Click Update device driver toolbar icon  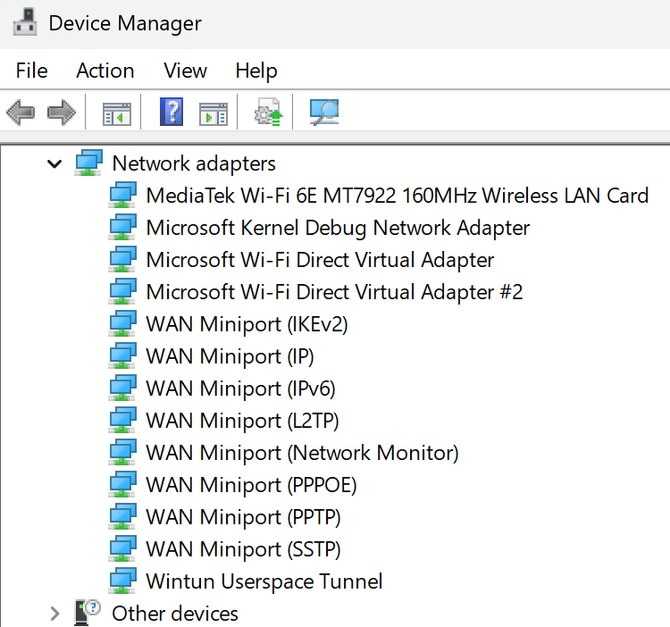pyautogui.click(x=268, y=112)
